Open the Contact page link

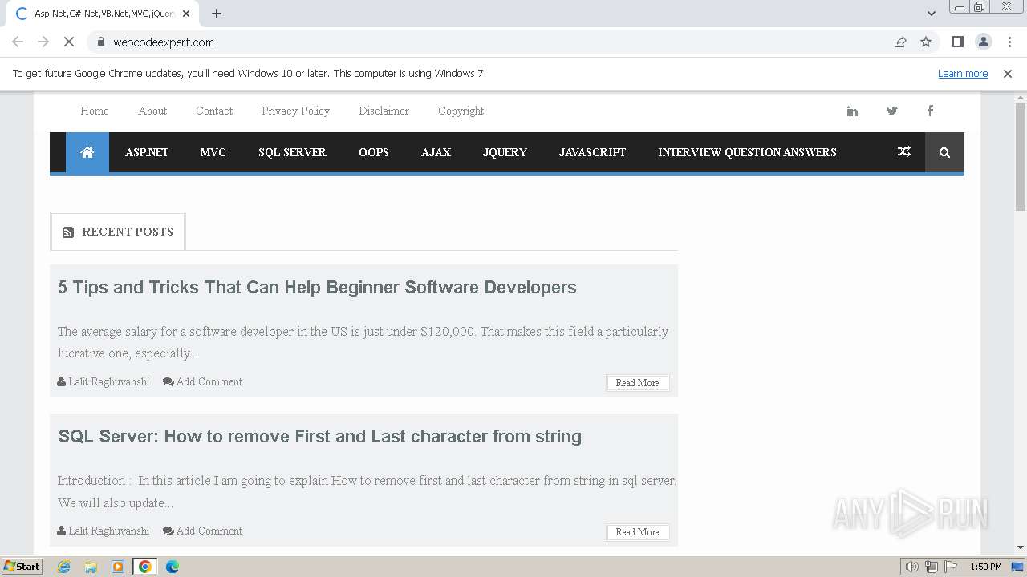[x=214, y=111]
